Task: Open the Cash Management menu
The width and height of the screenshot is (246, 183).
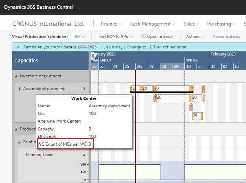Action: (152, 24)
